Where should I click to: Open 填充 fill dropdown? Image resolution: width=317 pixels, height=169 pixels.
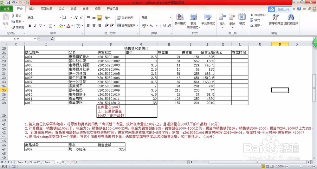point(256,20)
